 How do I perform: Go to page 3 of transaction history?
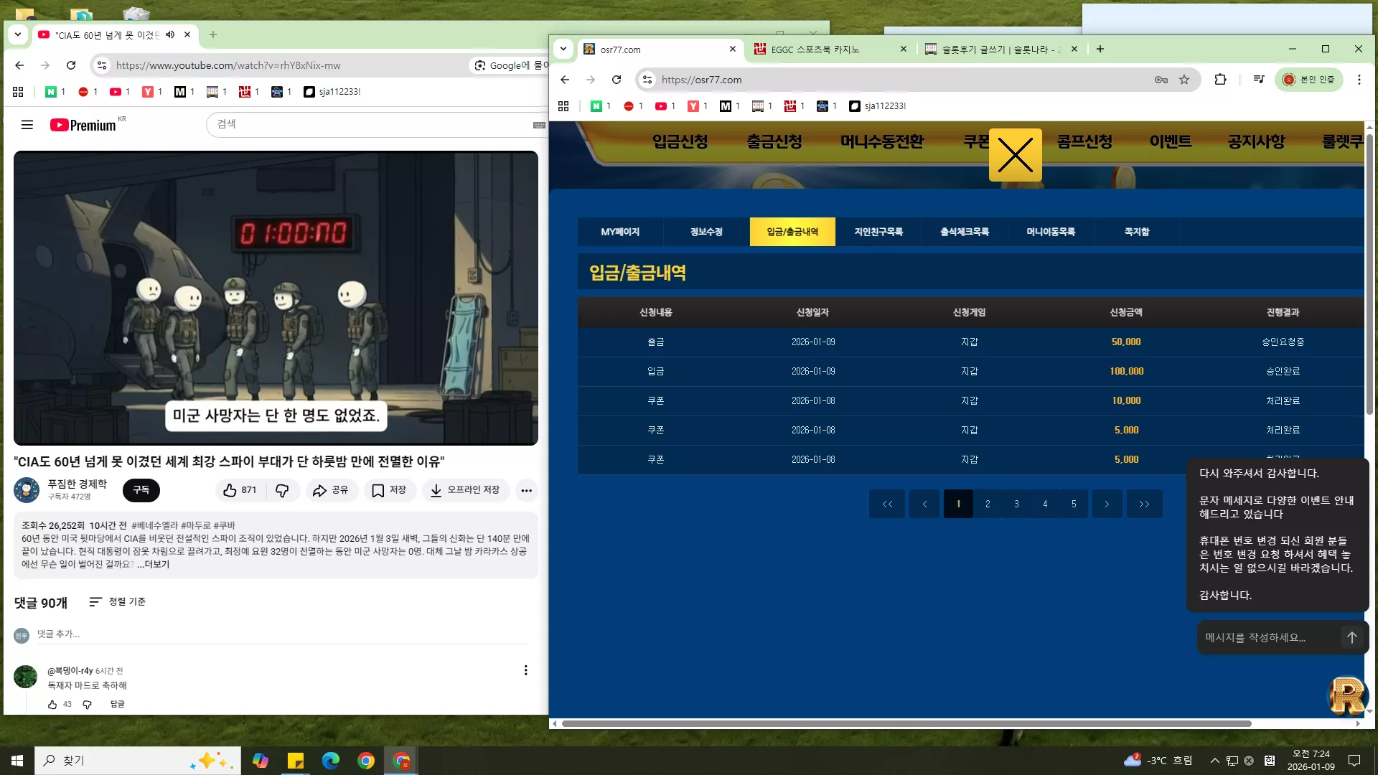[x=1016, y=504]
